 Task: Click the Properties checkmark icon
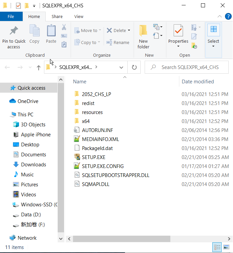[178, 30]
